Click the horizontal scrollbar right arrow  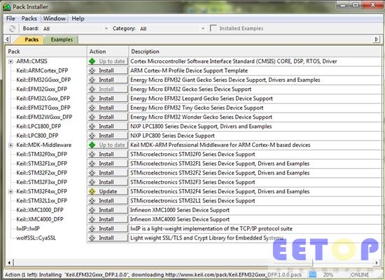377,262
